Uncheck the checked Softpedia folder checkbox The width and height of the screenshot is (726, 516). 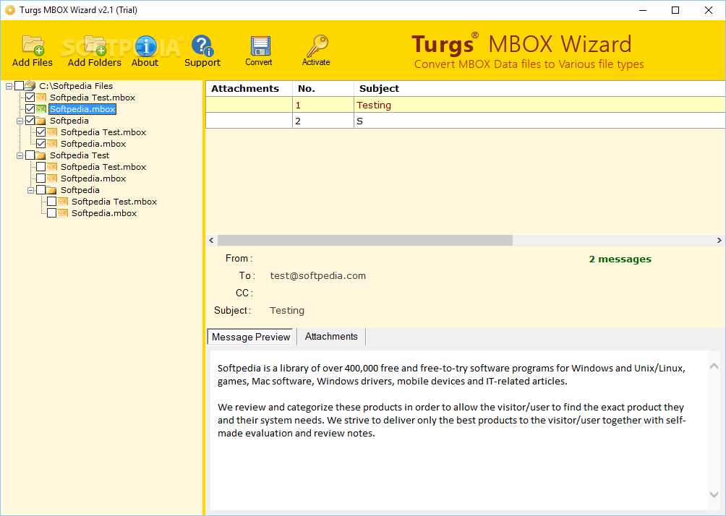click(30, 121)
